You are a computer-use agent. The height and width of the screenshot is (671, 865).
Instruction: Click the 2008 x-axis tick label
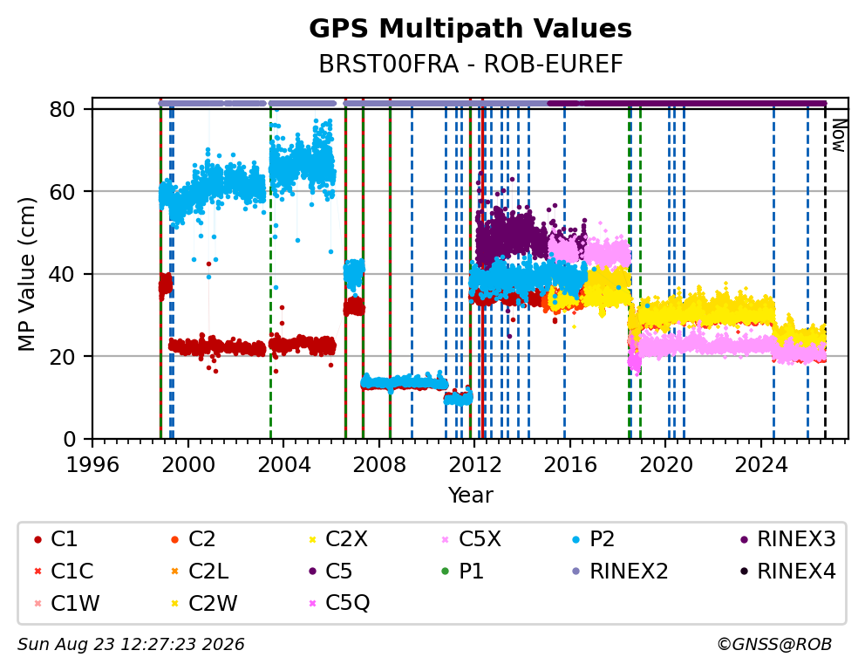pos(379,464)
